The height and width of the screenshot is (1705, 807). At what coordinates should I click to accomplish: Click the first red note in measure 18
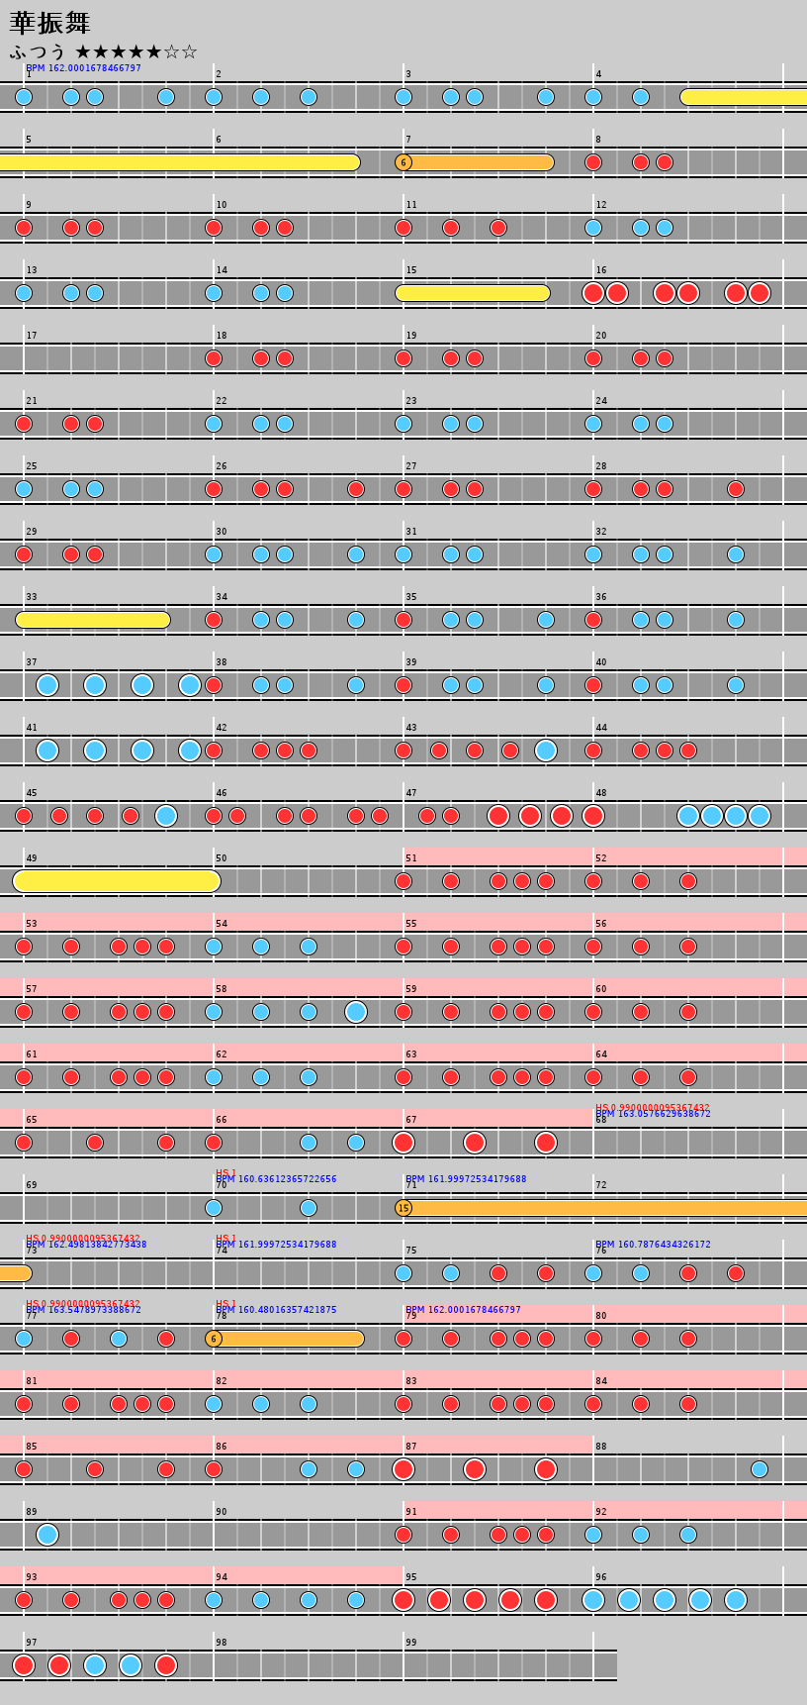pos(214,358)
